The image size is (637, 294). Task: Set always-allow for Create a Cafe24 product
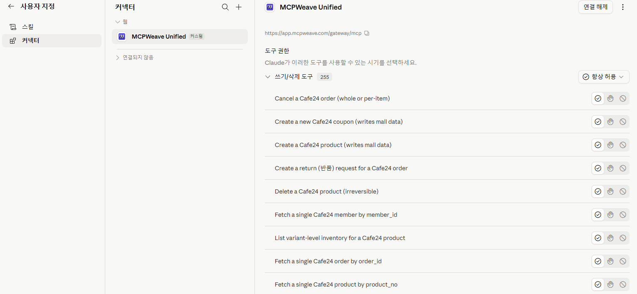(x=598, y=145)
